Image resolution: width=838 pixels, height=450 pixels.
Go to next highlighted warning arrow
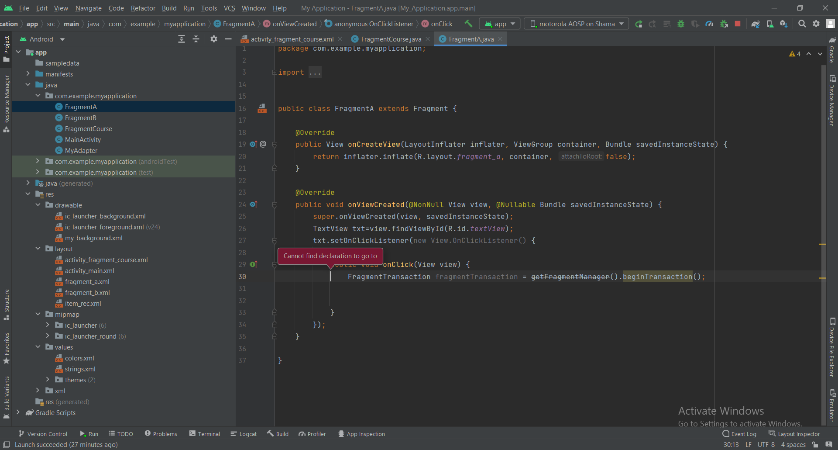pos(820,54)
